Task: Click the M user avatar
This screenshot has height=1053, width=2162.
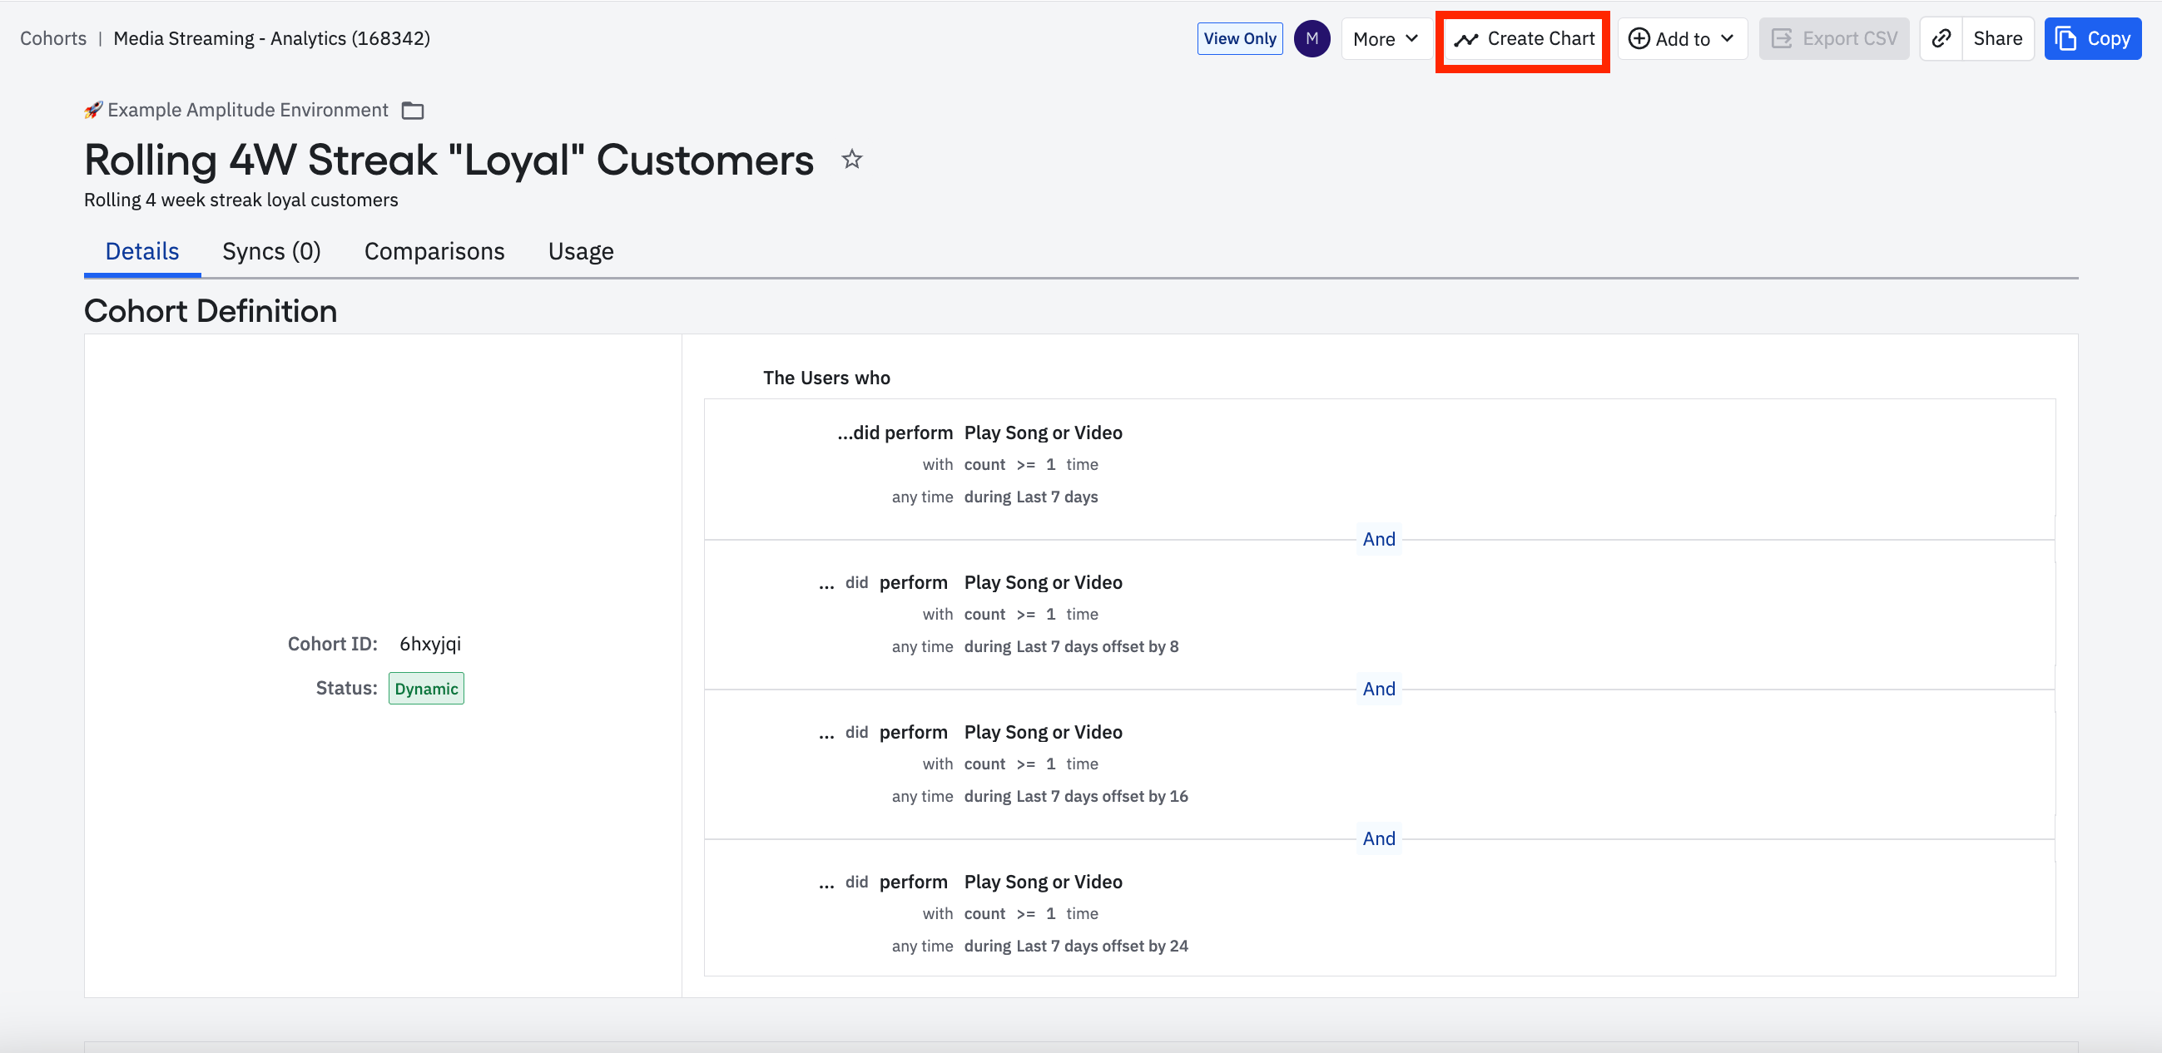Action: (x=1311, y=38)
